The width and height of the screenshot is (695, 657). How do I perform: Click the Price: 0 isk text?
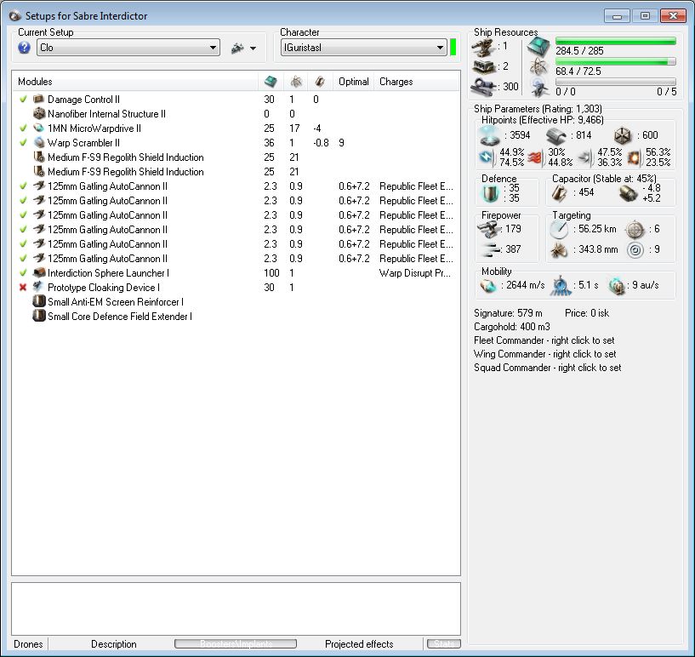[x=587, y=313]
